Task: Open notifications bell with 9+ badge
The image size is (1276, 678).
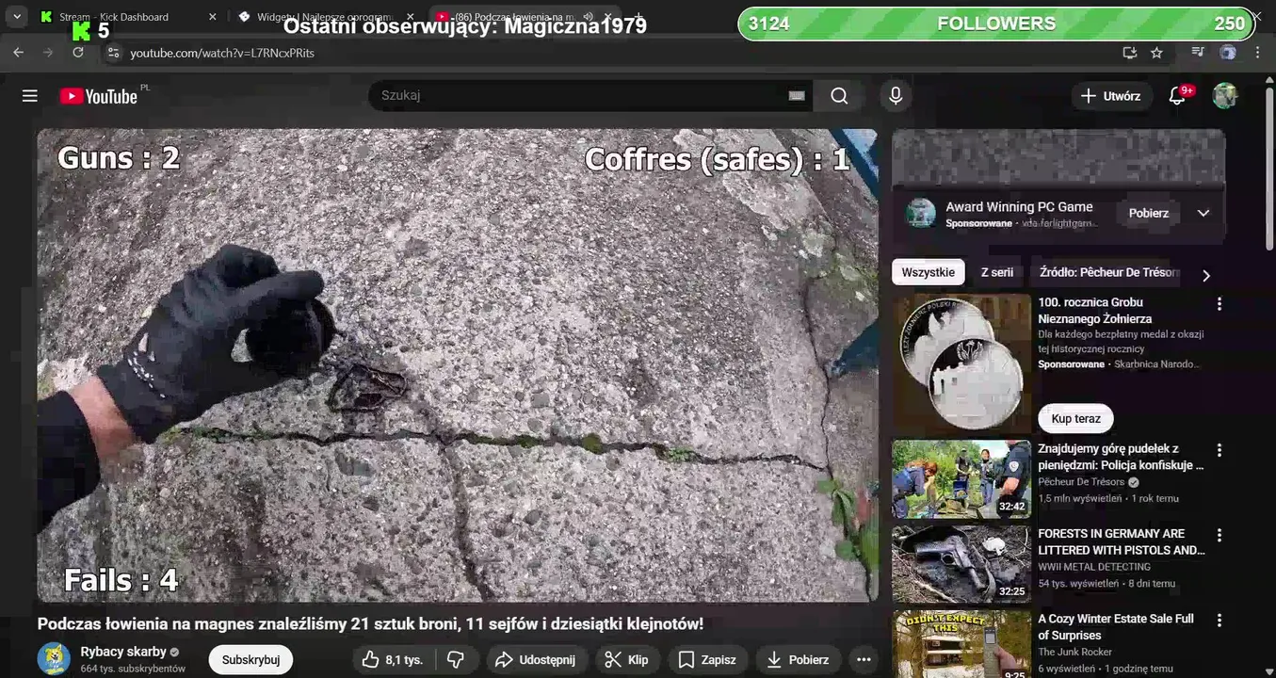Action: (x=1177, y=96)
